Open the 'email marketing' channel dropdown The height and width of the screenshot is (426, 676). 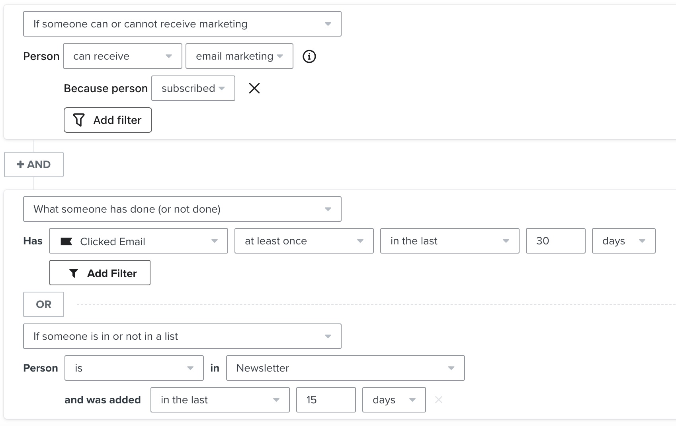(239, 56)
